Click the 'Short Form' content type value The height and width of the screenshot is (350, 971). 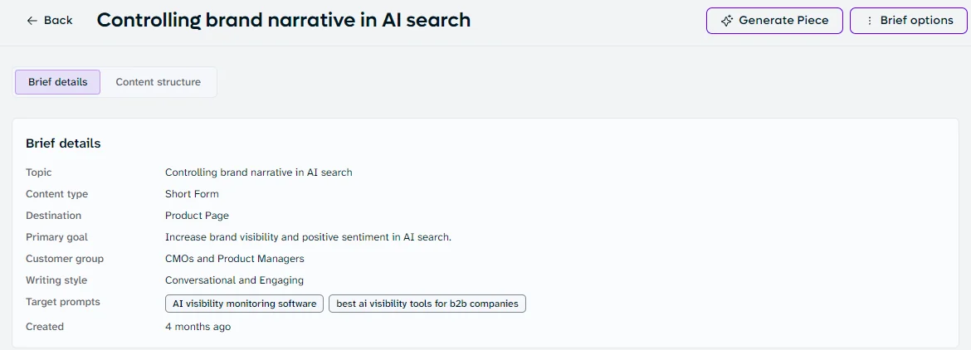click(192, 194)
